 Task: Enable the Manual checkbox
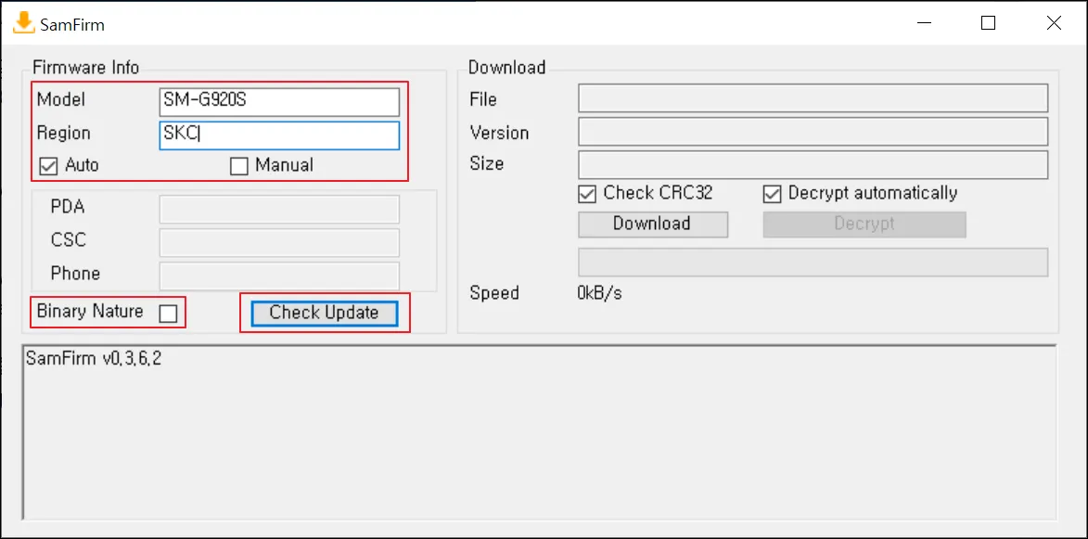click(x=238, y=166)
